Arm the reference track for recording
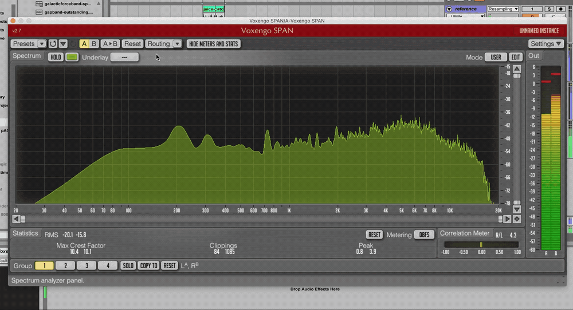This screenshot has width=573, height=310. coord(561,9)
